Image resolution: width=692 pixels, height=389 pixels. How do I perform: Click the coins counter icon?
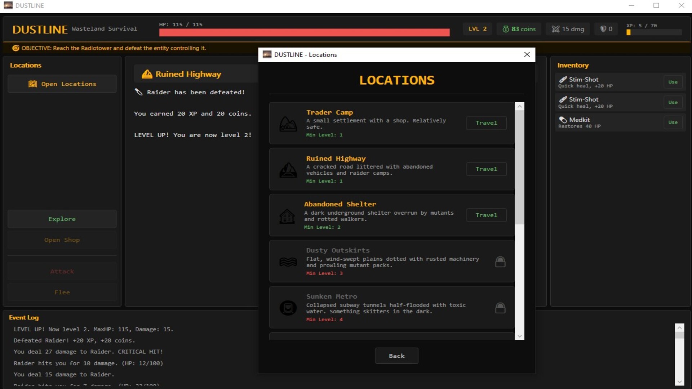pos(506,29)
